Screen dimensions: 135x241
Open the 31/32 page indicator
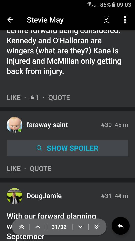(x=59, y=227)
